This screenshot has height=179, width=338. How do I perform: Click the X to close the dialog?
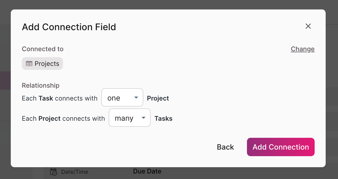pyautogui.click(x=308, y=26)
